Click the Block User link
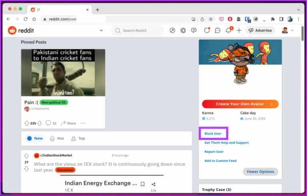The height and width of the screenshot is (196, 307). point(213,133)
